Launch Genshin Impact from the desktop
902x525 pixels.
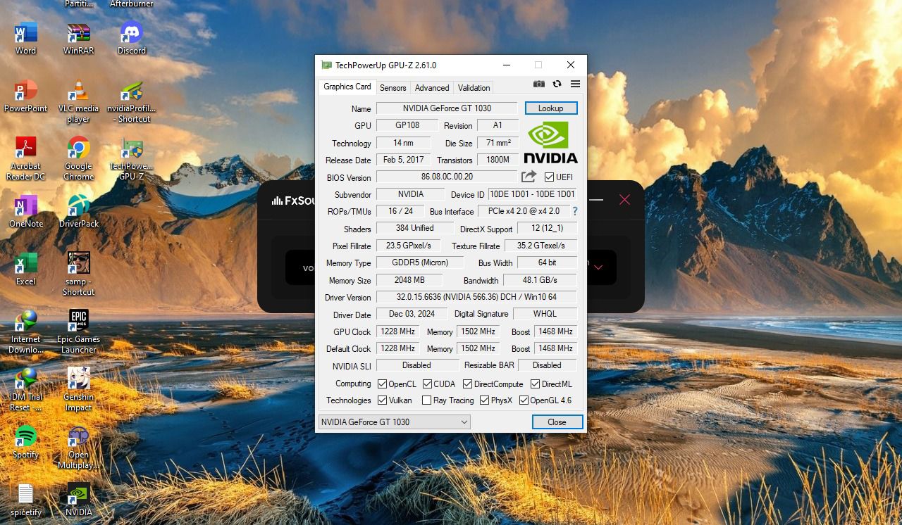pos(79,390)
